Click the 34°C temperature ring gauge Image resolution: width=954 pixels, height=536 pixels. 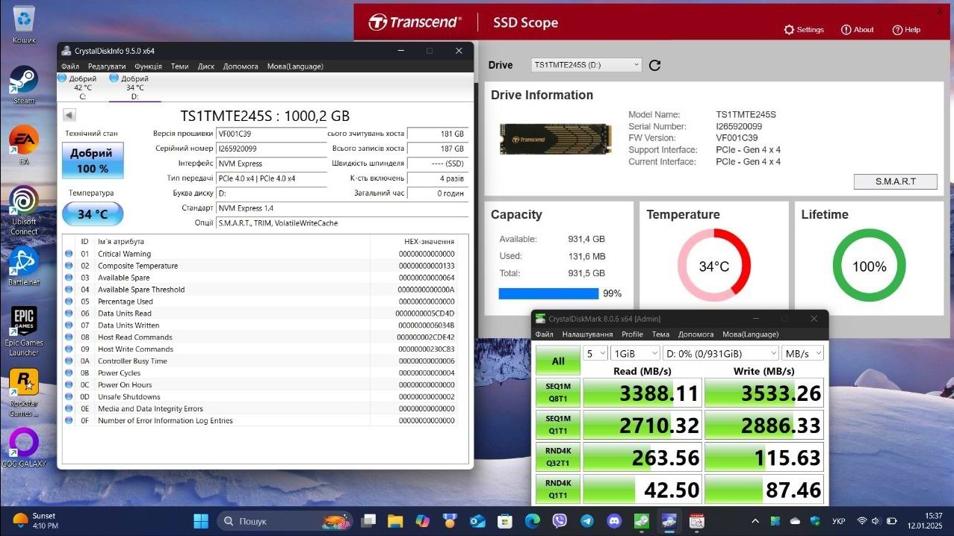tap(714, 267)
